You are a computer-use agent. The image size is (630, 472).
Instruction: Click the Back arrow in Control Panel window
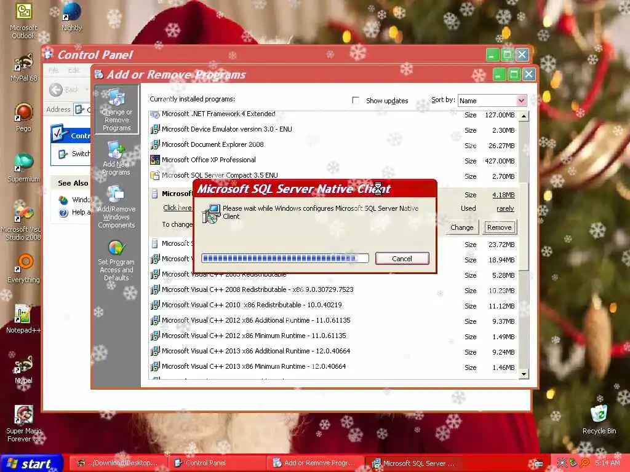[56, 90]
